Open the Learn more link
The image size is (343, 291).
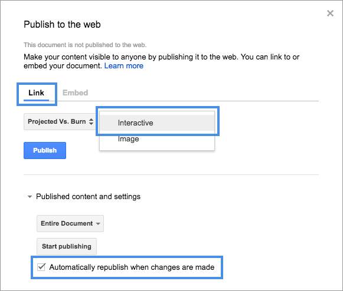(x=124, y=66)
